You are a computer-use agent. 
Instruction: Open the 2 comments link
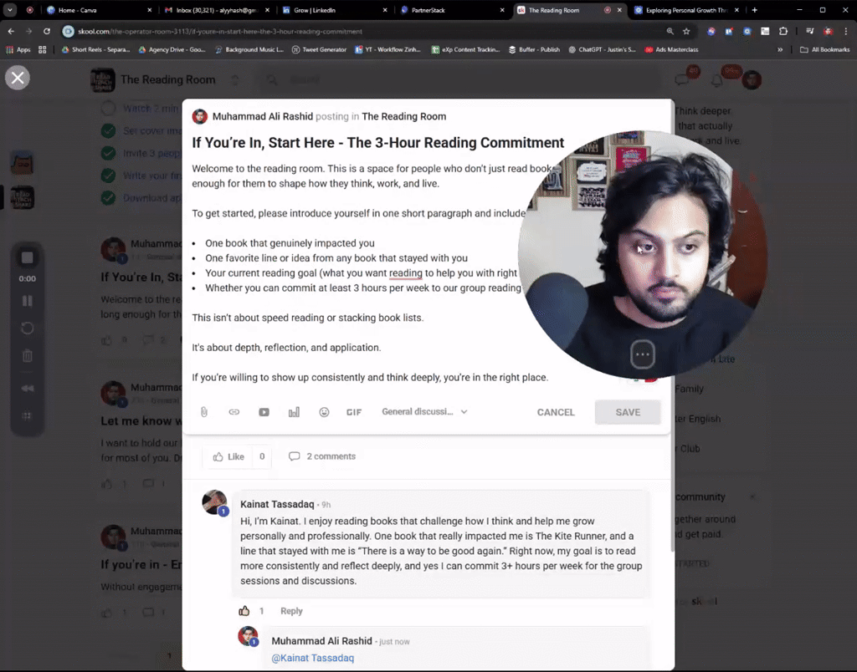click(322, 456)
